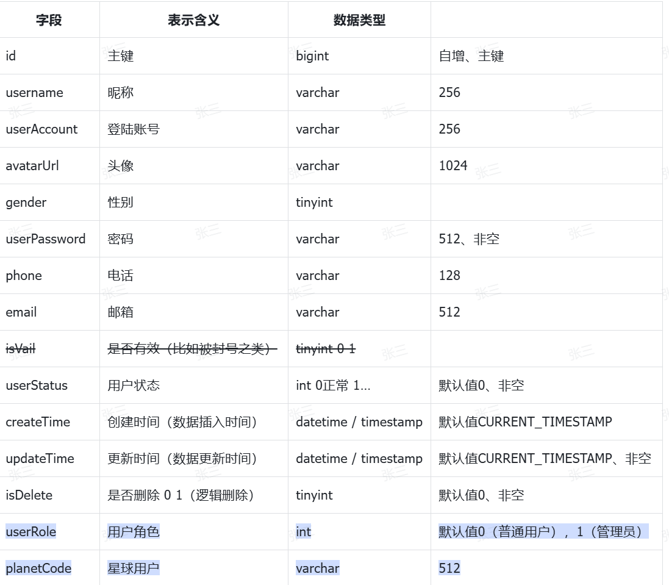This screenshot has width=669, height=585.
Task: Select the highlighted planetCode cell
Action: [38, 569]
